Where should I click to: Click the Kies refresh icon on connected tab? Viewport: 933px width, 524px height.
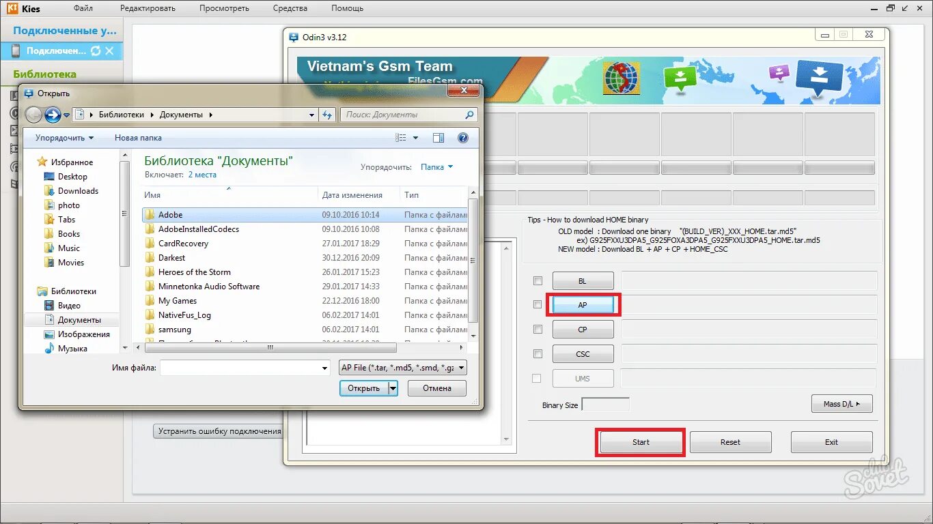click(96, 51)
